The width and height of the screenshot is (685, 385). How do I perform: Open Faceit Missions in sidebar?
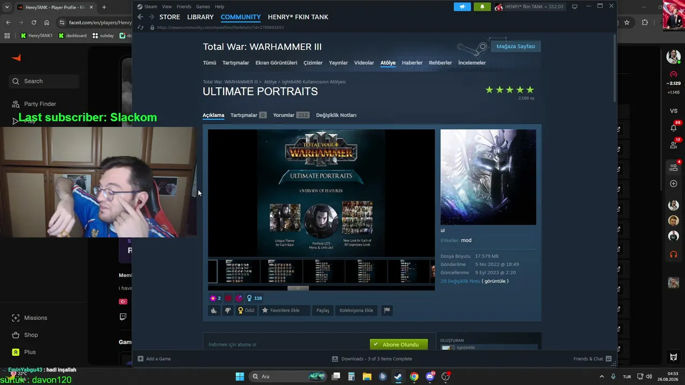tap(31, 318)
